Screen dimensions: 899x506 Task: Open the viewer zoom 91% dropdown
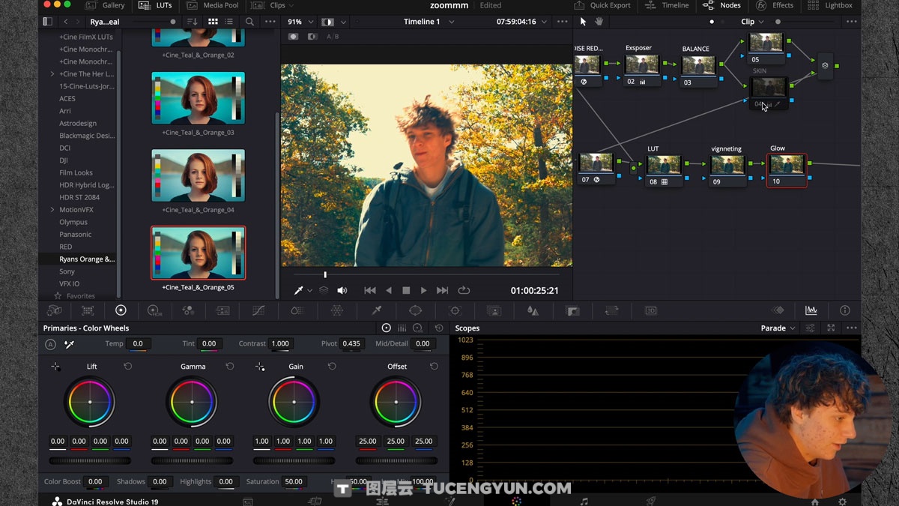tap(300, 22)
